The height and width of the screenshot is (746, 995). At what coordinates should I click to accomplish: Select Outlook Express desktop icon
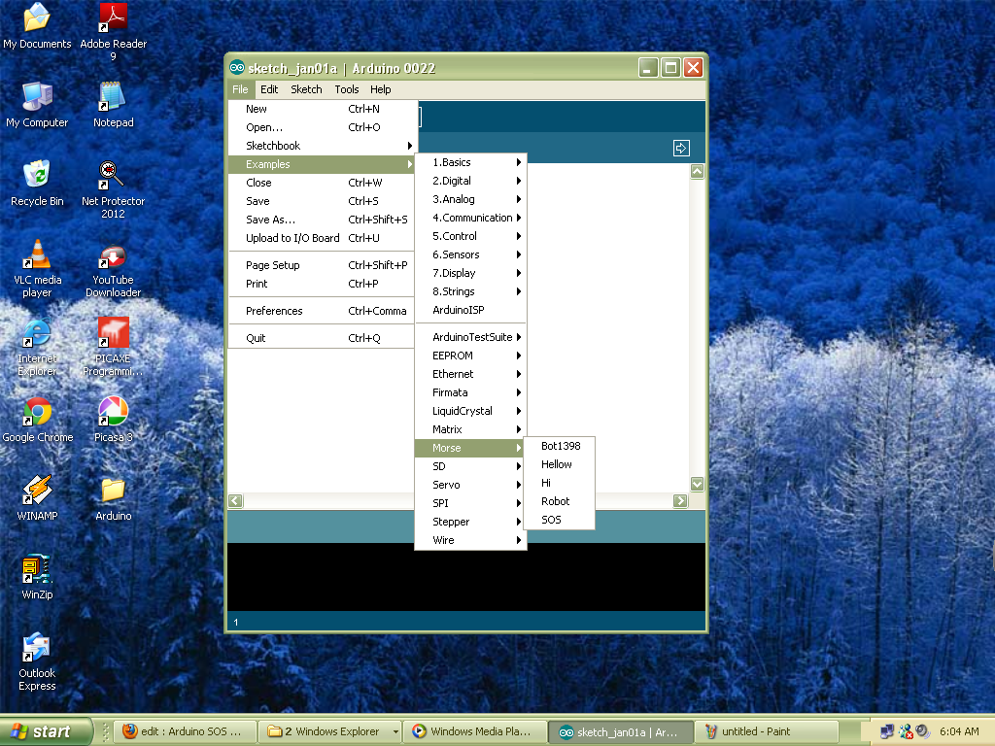coord(37,661)
